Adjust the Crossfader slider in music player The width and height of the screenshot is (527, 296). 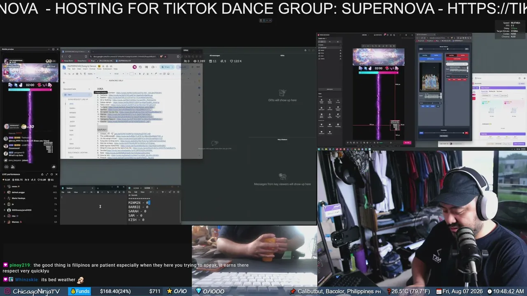(444, 133)
